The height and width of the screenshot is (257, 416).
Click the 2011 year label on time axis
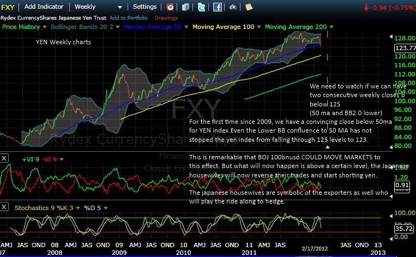[x=249, y=253]
